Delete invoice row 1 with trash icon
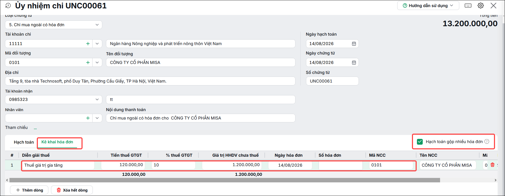This screenshot has height=196, width=505. 492,165
